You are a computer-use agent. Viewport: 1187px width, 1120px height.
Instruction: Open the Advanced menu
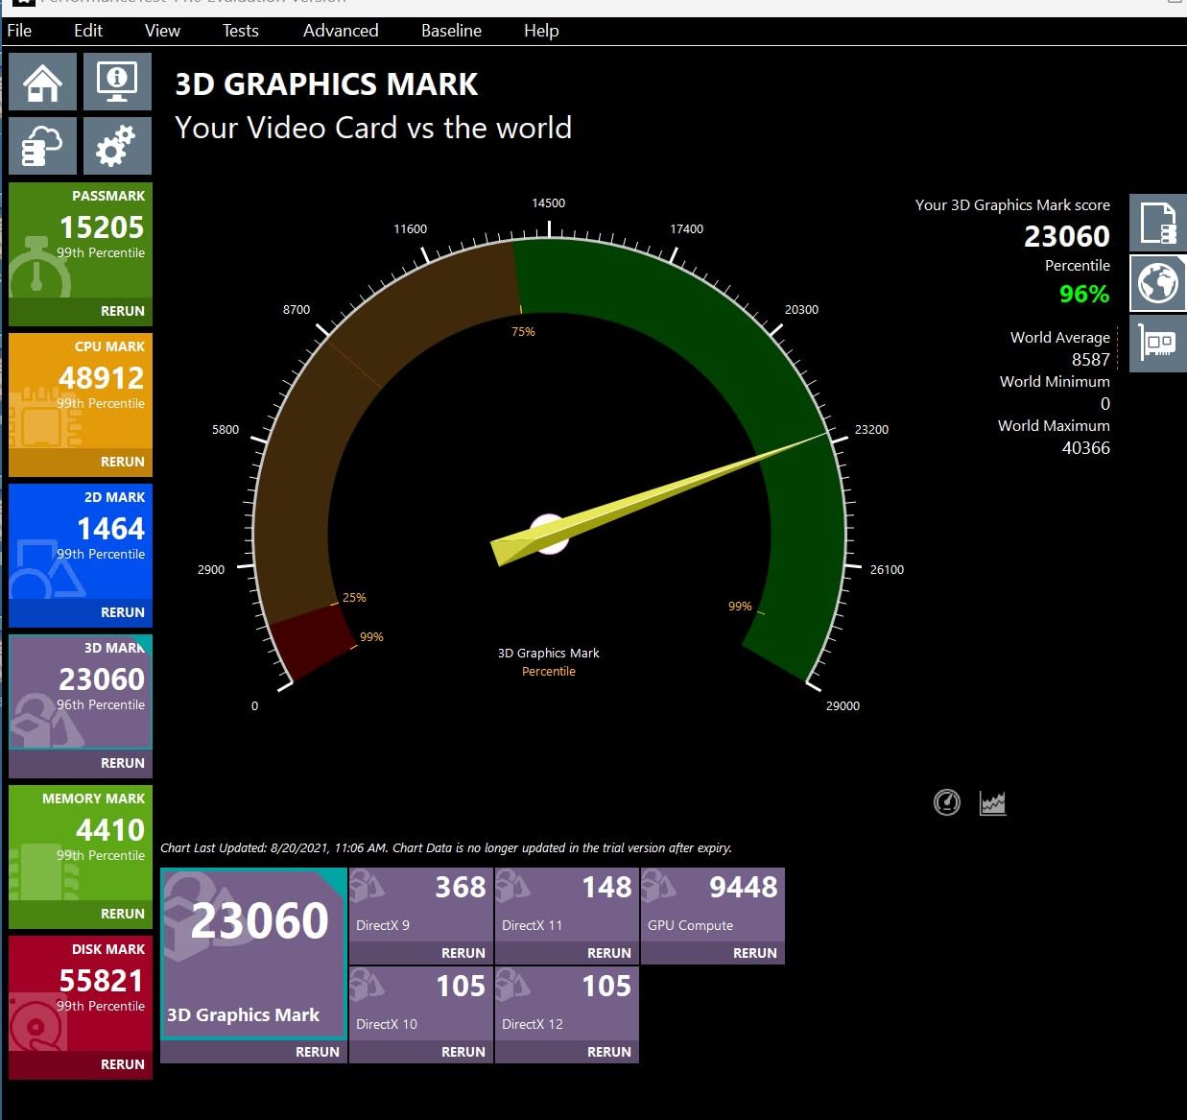pos(341,31)
